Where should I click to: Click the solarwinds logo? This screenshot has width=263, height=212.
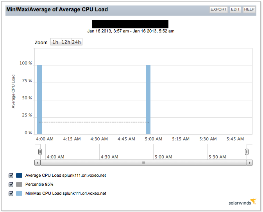click(x=242, y=202)
